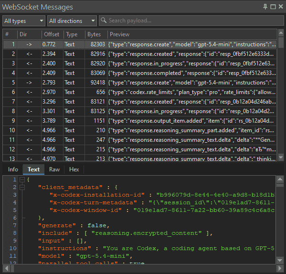This screenshot has height=274, width=286.
Task: Focus the Search payload field
Action: 191,21
